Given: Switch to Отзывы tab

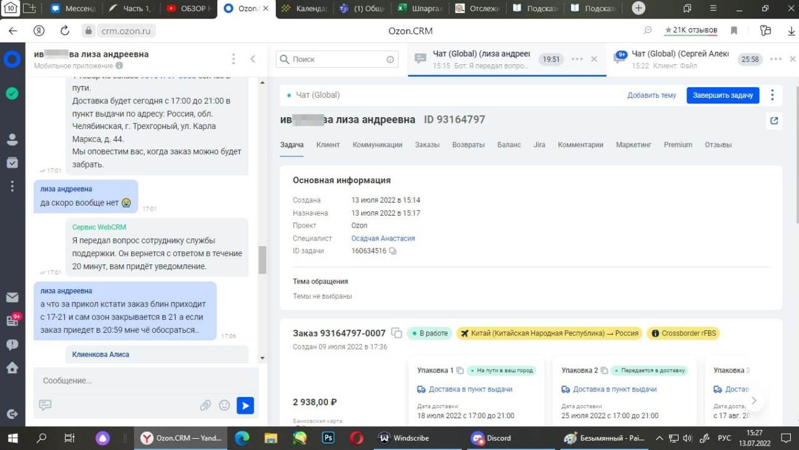Looking at the screenshot, I should click(x=718, y=145).
